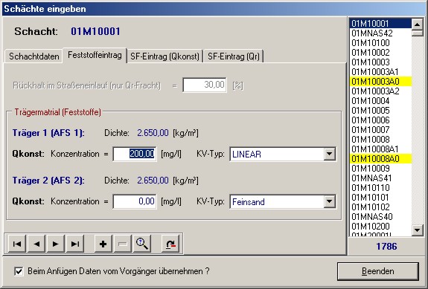Add new Schacht with plus icon
Viewport: 428px width, 289px height.
coord(103,244)
